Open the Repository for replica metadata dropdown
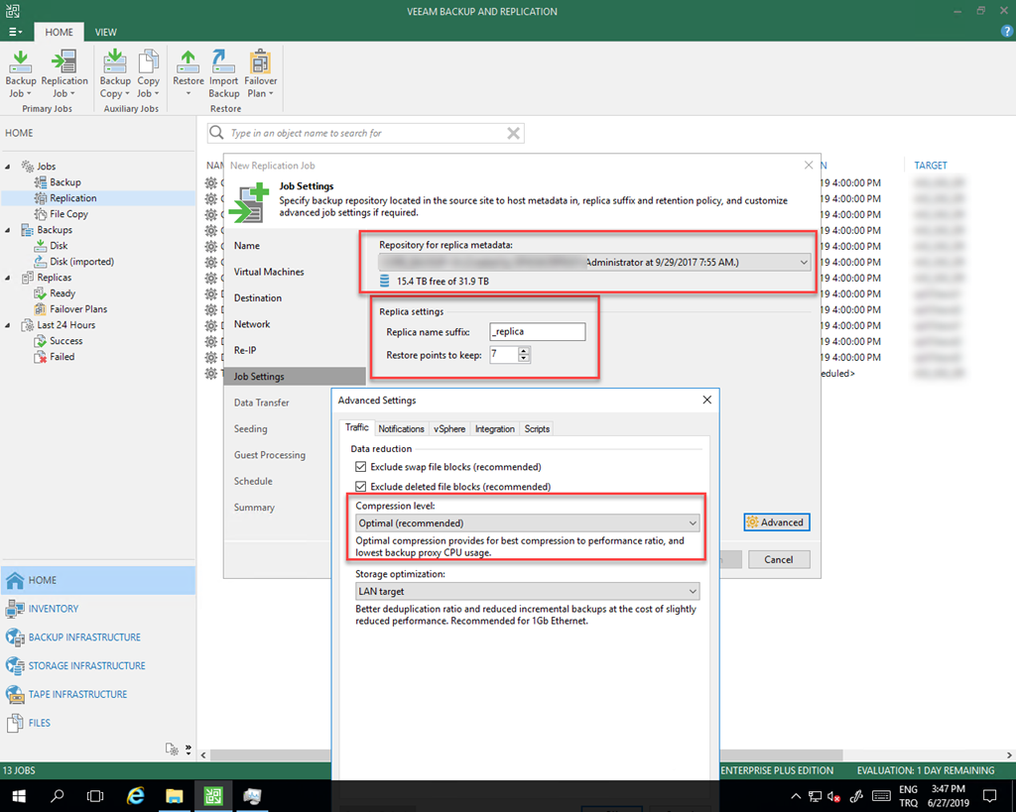The height and width of the screenshot is (812, 1016). [x=594, y=263]
